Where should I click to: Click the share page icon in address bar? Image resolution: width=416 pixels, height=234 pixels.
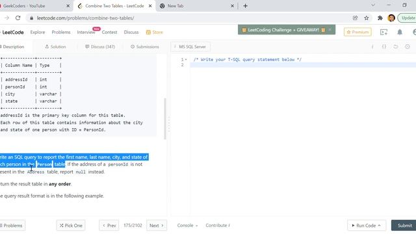[356, 18]
